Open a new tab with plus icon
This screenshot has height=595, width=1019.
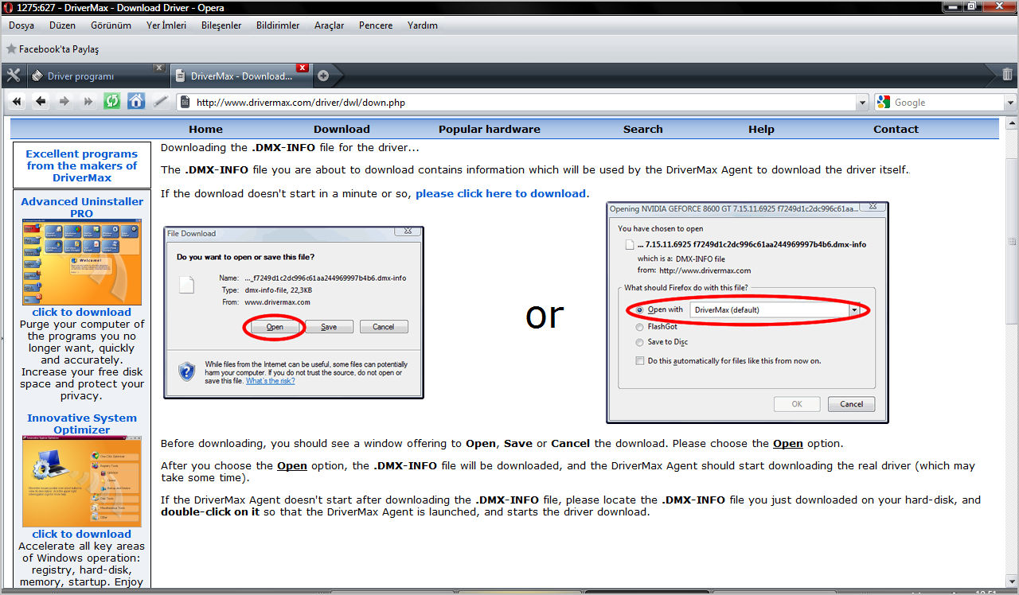tap(323, 76)
